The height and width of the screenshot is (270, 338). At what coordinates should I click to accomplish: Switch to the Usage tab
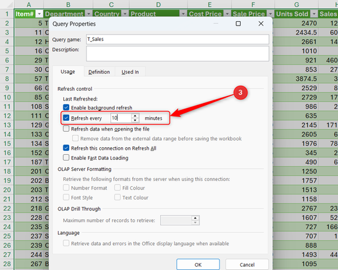click(x=68, y=72)
